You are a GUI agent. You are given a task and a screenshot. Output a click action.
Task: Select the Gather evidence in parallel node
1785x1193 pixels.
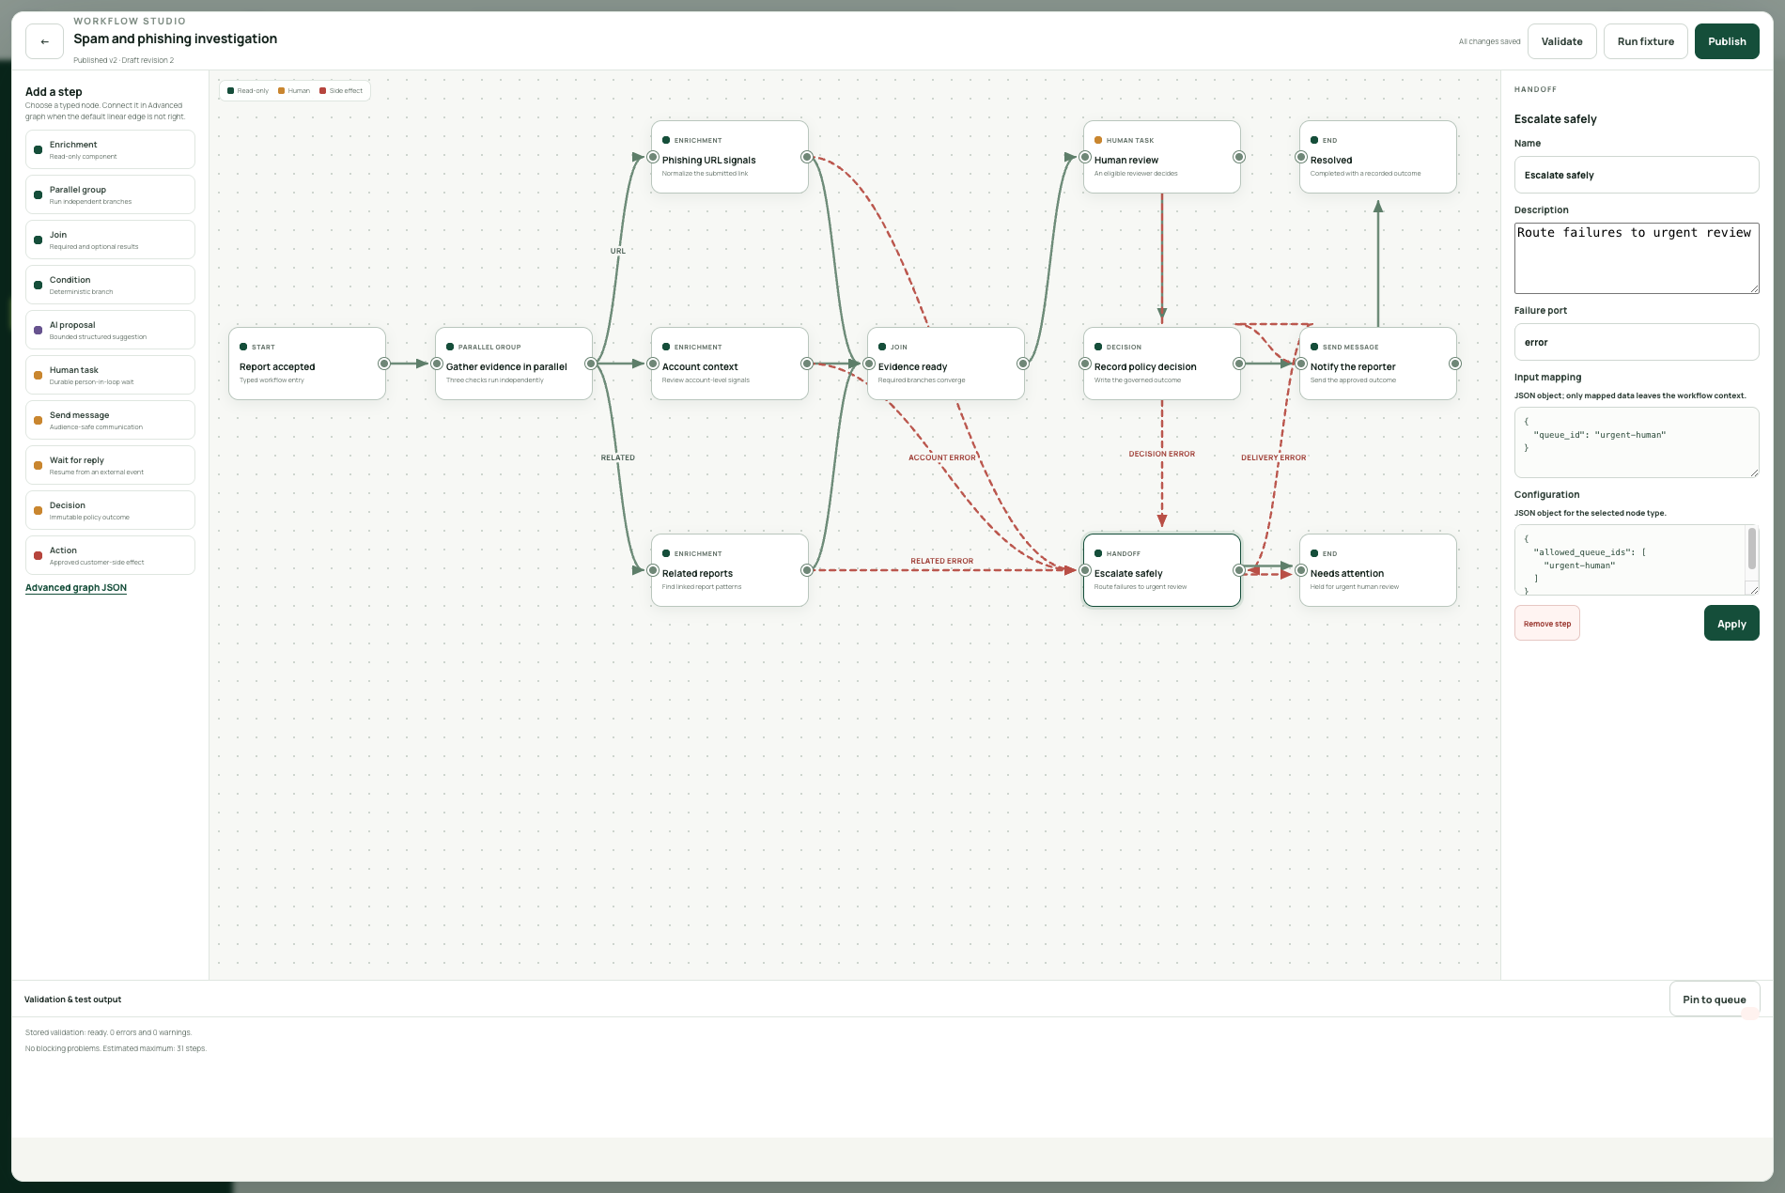514,364
